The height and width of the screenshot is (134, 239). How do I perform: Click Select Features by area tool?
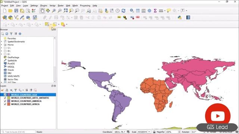(x=47, y=24)
